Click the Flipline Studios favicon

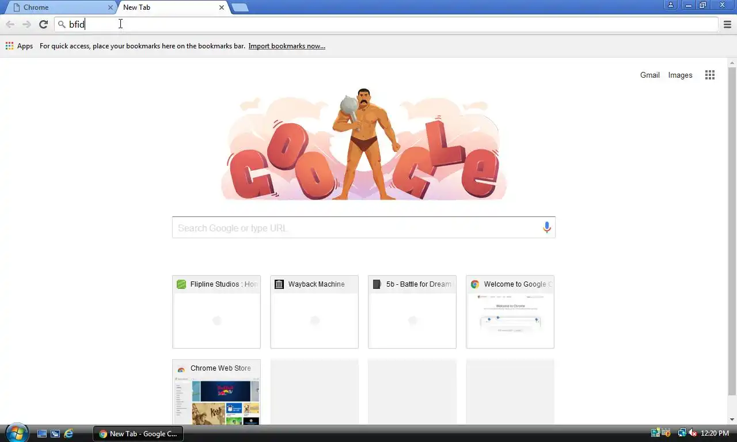coord(181,284)
